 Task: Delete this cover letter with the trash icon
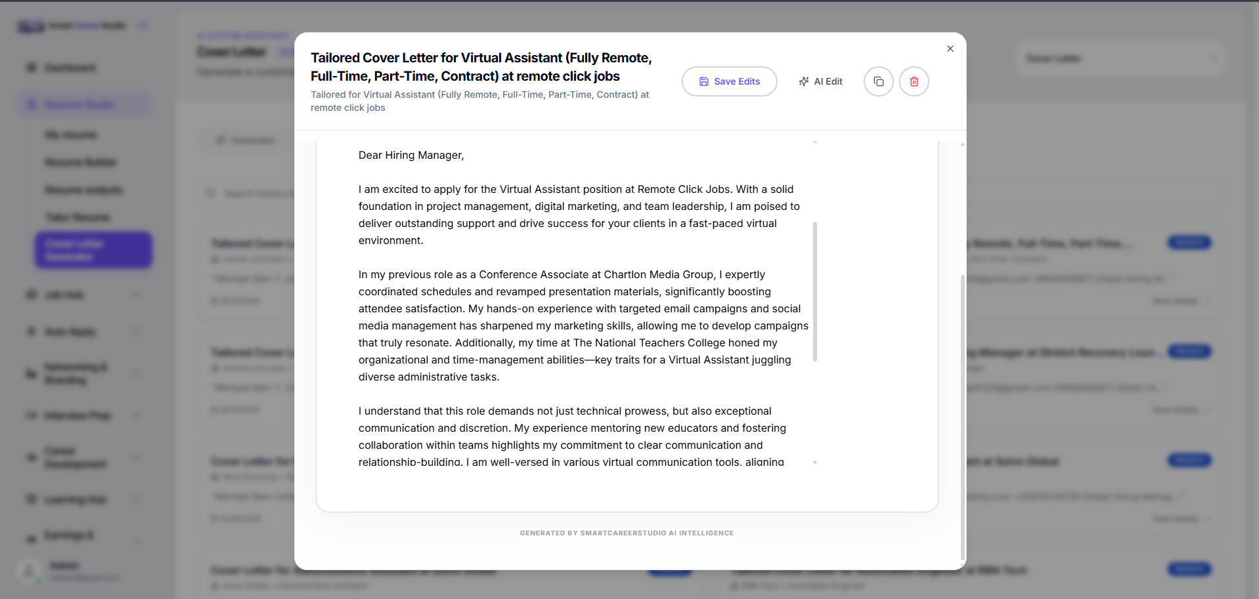click(914, 81)
